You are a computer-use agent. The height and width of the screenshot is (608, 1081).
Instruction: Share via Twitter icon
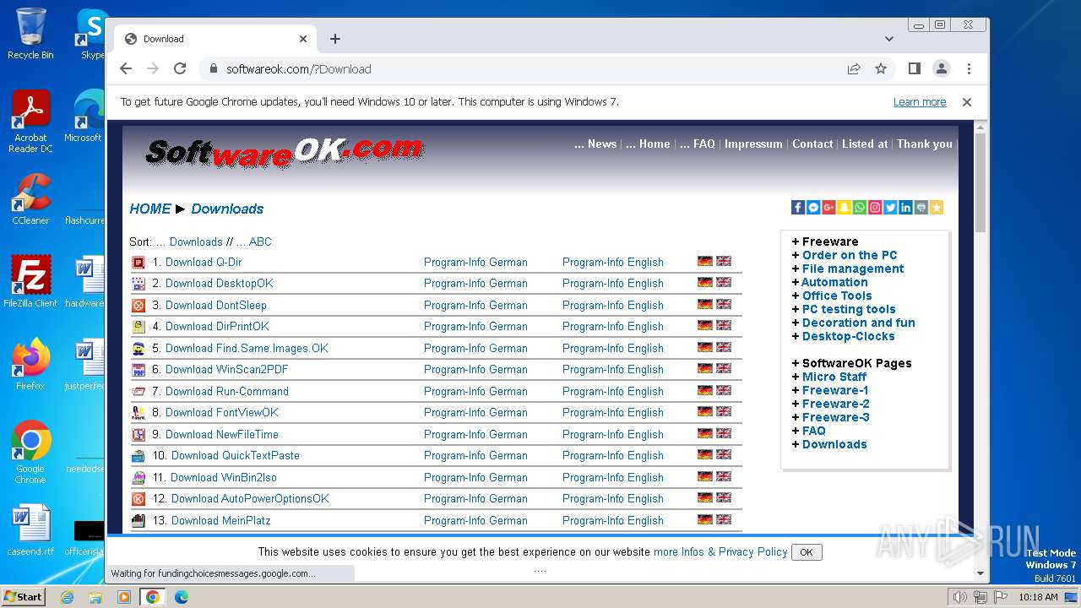point(890,208)
